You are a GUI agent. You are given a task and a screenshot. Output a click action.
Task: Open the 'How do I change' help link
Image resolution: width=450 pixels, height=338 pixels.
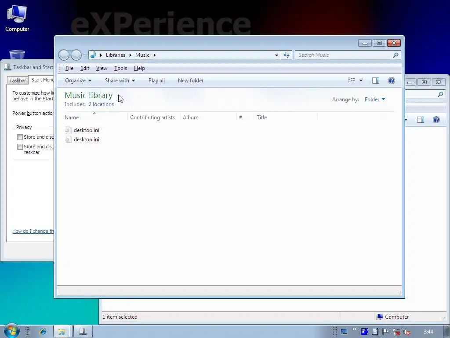tap(33, 231)
